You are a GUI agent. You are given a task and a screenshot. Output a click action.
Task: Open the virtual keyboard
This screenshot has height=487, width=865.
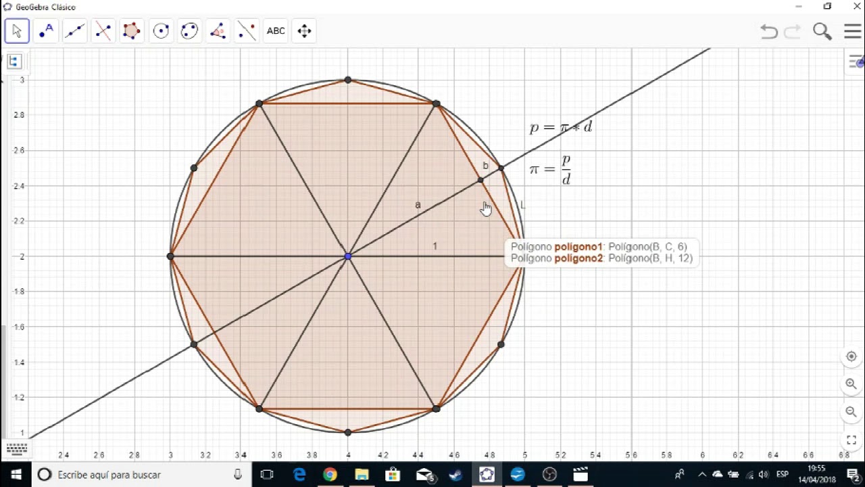coord(17,450)
